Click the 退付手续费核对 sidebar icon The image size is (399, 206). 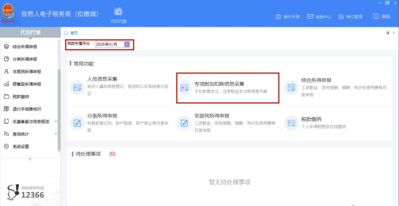(x=7, y=109)
